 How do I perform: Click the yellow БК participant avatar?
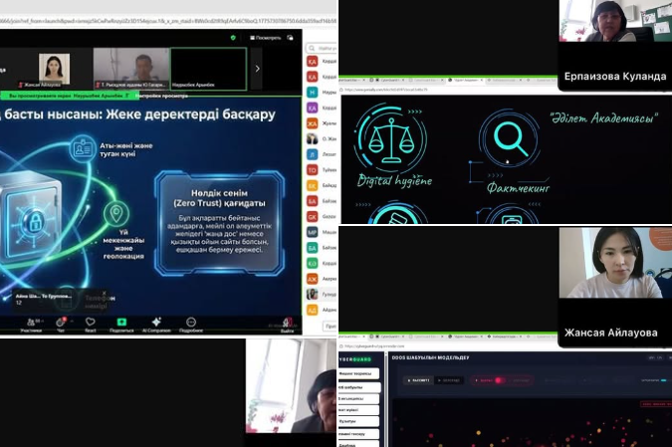coord(313,185)
